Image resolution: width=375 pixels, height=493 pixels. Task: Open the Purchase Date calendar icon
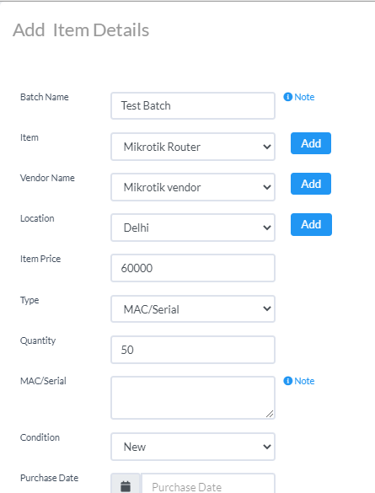tap(126, 486)
